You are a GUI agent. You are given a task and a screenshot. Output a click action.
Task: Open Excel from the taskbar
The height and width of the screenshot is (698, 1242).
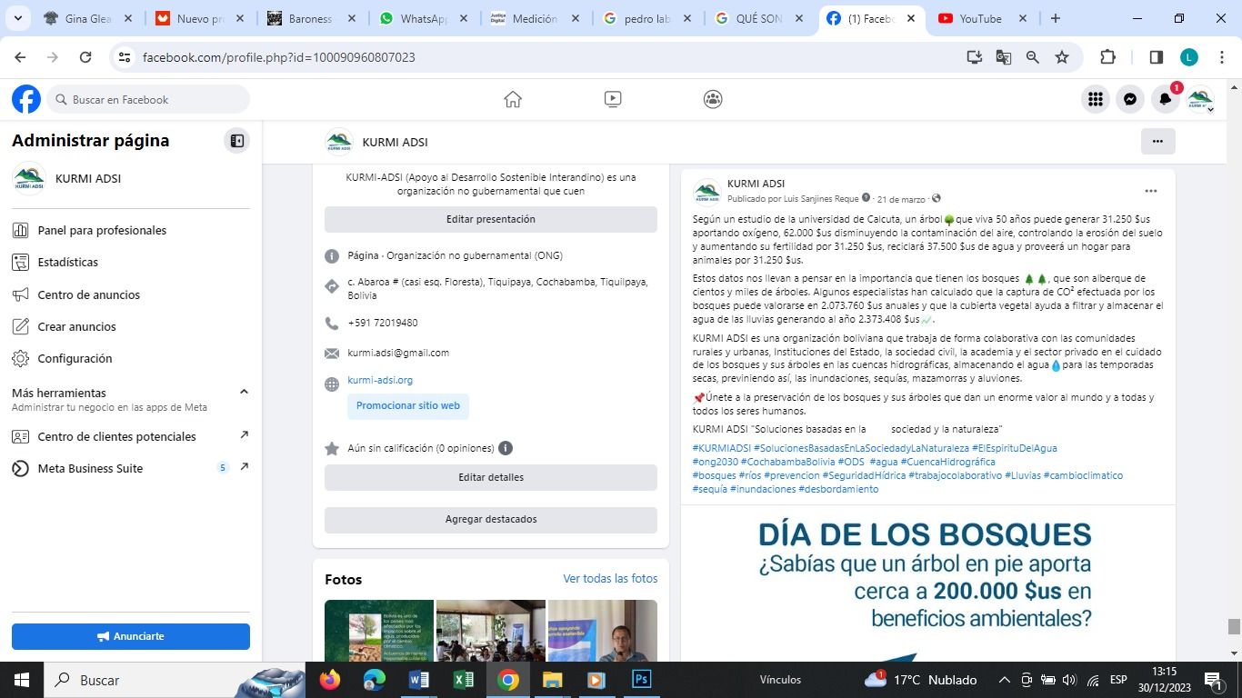[x=463, y=679]
